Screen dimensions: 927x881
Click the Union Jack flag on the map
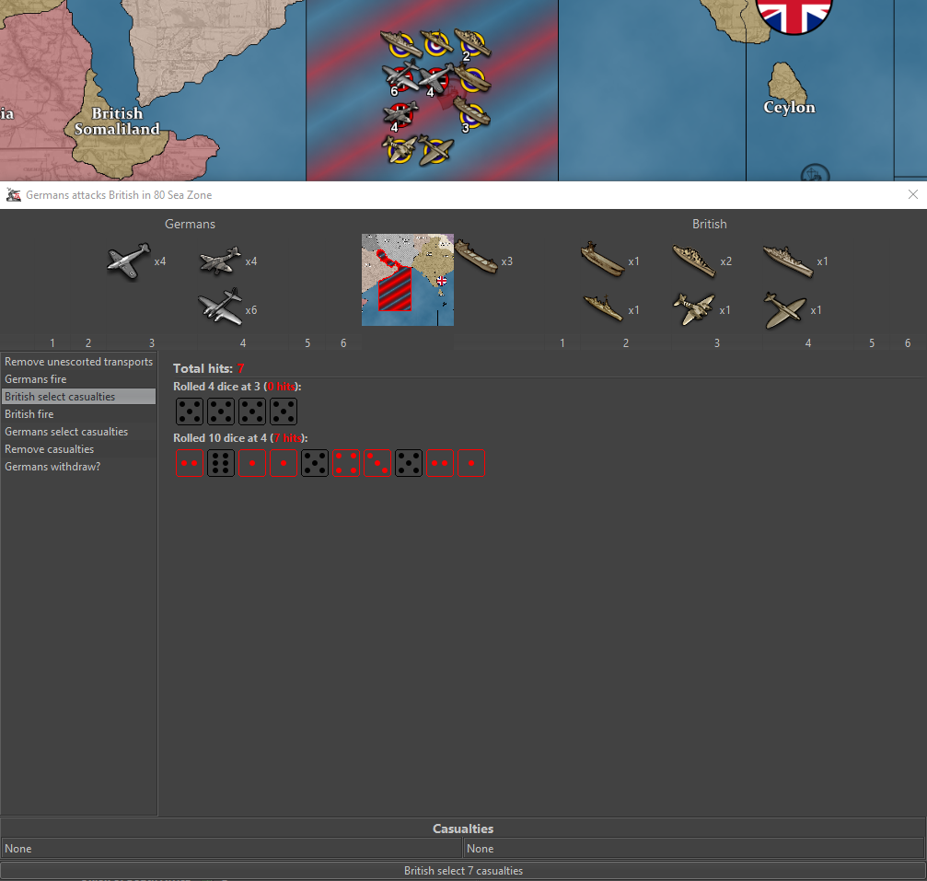pyautogui.click(x=793, y=13)
